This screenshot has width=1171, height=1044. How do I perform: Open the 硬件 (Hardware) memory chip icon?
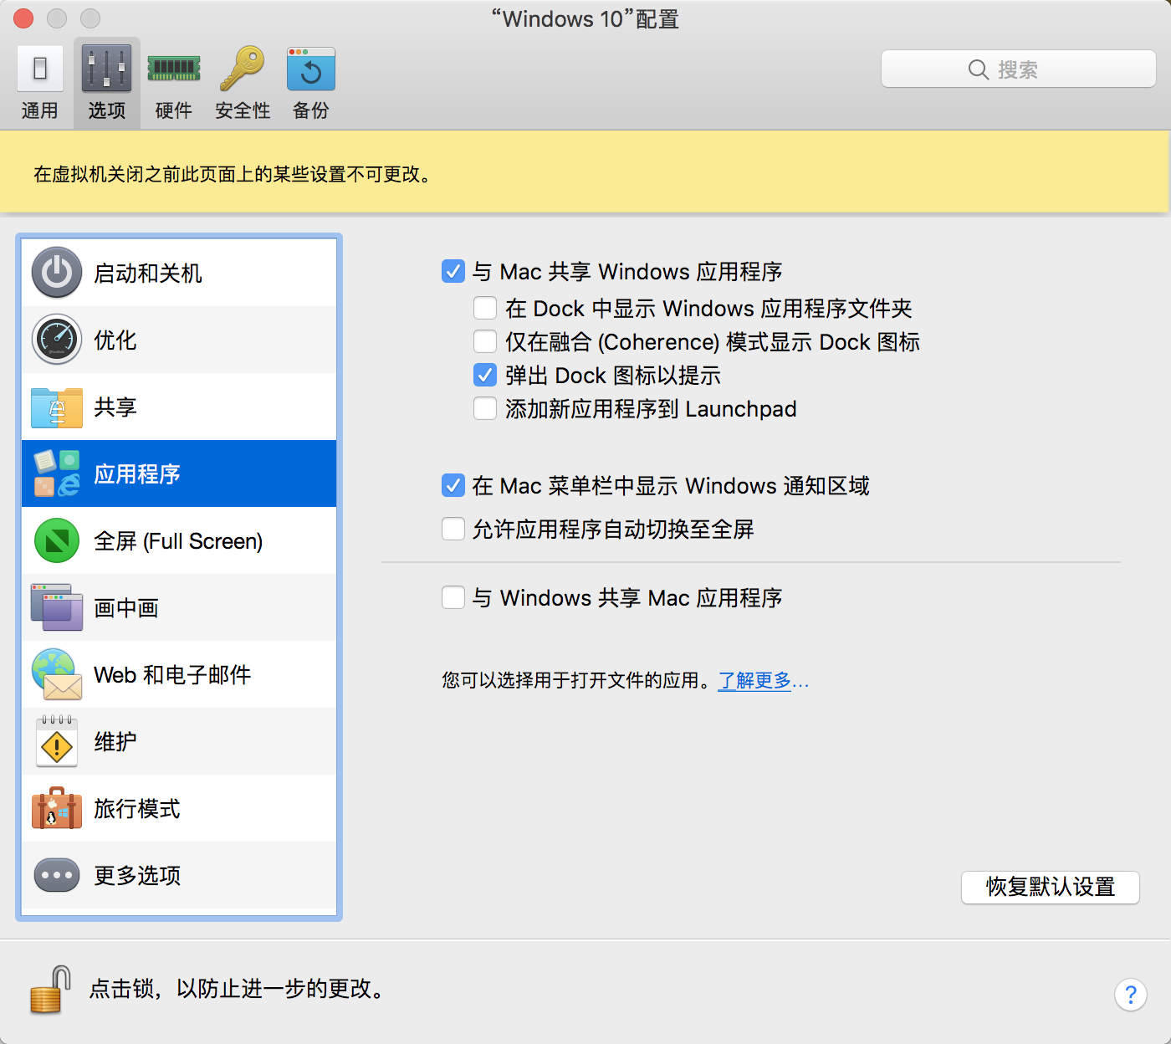[174, 69]
